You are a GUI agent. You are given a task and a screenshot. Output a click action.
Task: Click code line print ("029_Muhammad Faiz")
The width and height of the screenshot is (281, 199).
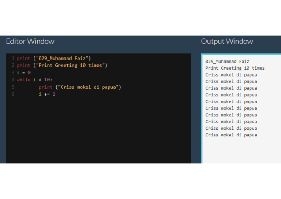54,58
